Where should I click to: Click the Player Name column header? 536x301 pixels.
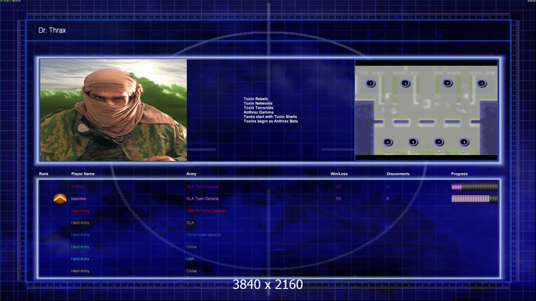(83, 174)
